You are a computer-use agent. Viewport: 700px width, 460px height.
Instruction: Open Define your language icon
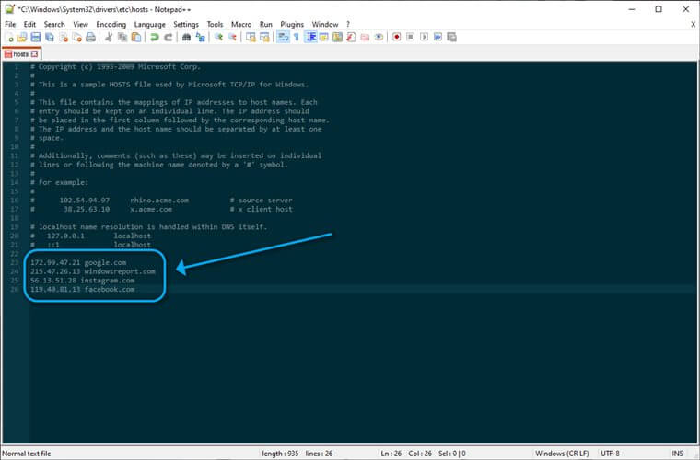[324, 38]
